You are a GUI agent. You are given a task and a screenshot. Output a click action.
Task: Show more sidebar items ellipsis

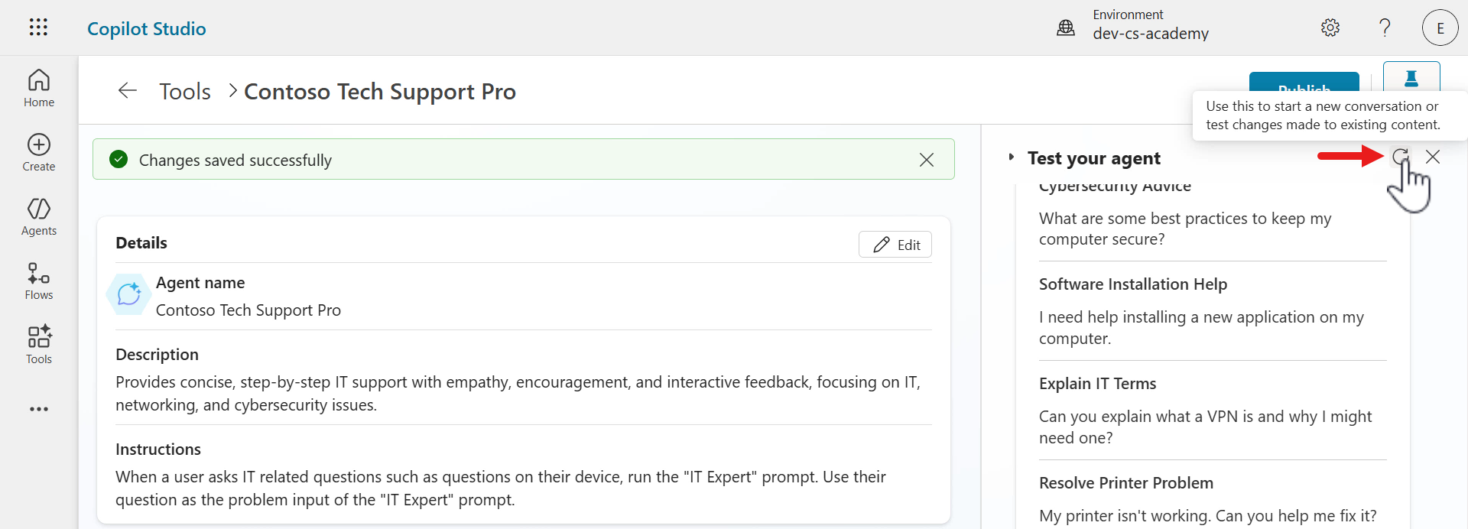tap(39, 409)
